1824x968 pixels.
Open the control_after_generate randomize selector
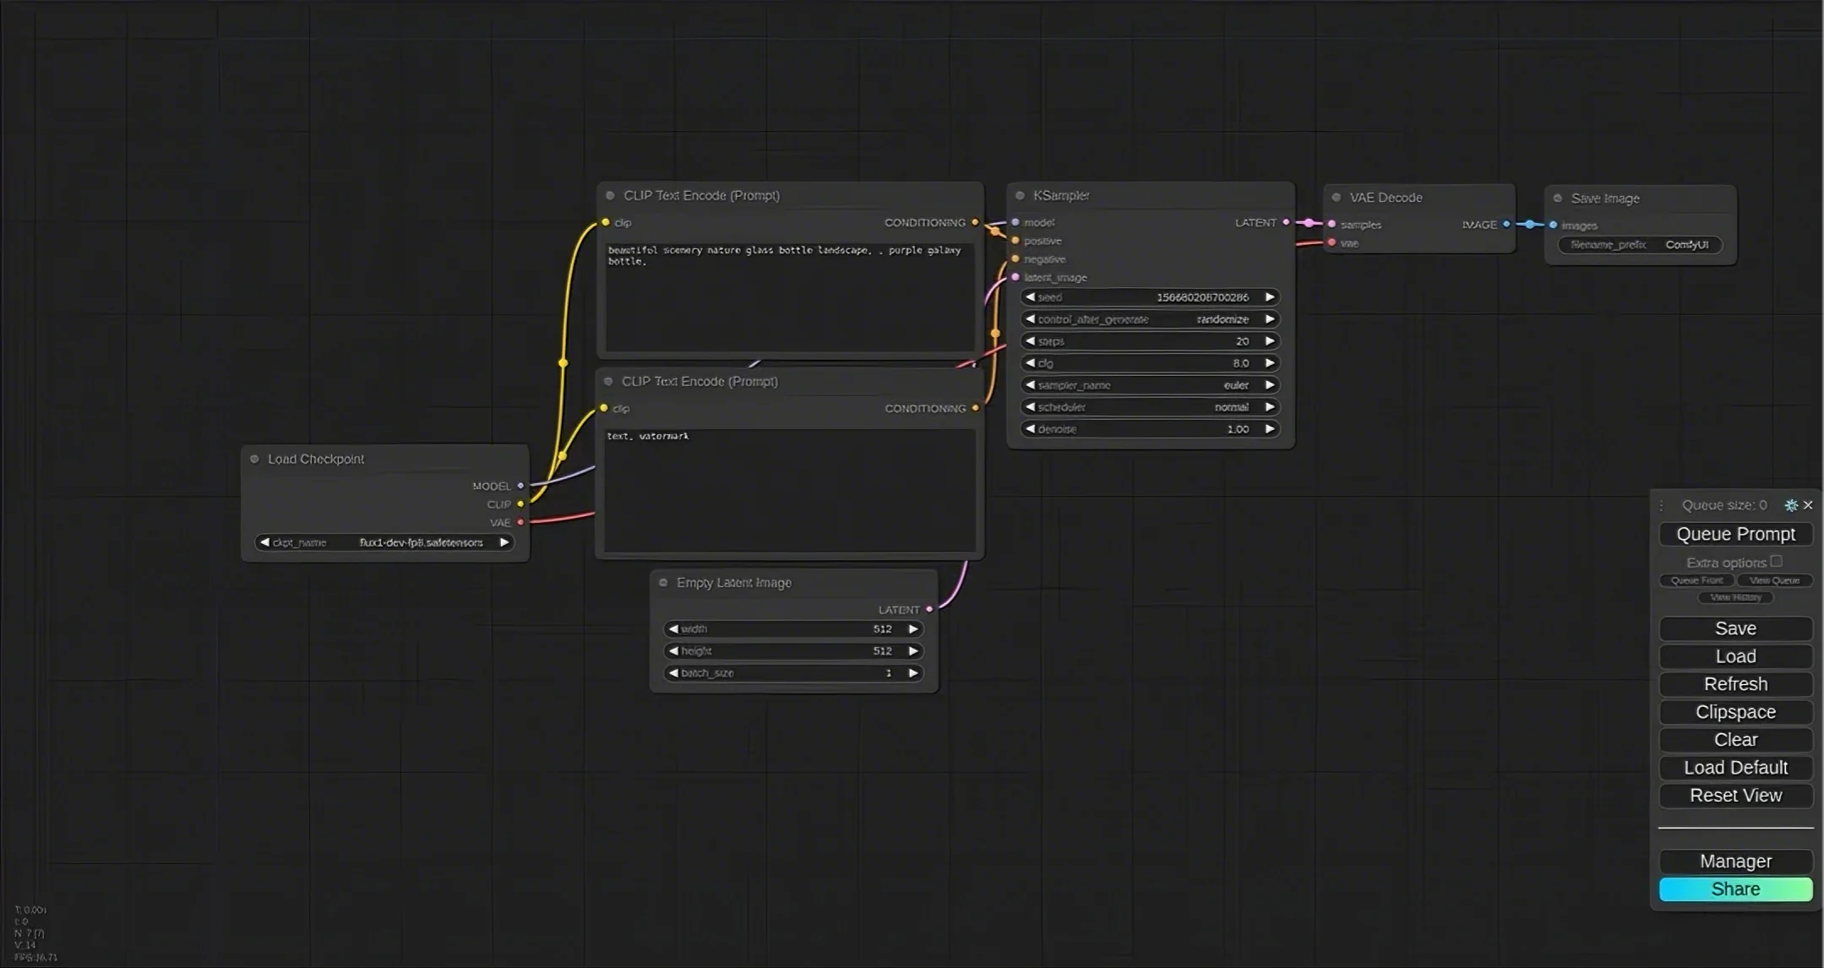[1149, 319]
